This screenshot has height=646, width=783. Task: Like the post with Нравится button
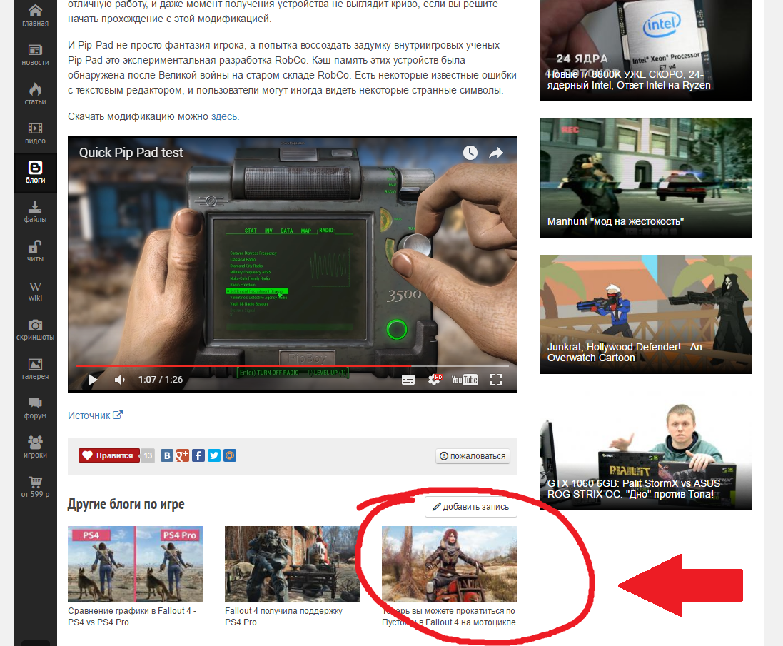click(x=109, y=455)
